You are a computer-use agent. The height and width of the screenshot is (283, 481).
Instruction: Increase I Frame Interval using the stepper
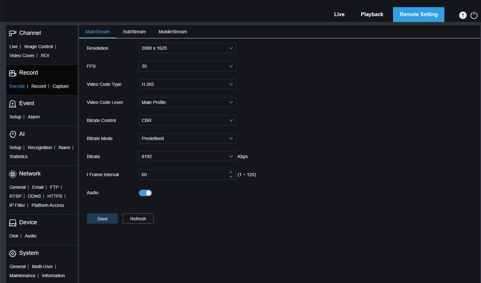231,173
